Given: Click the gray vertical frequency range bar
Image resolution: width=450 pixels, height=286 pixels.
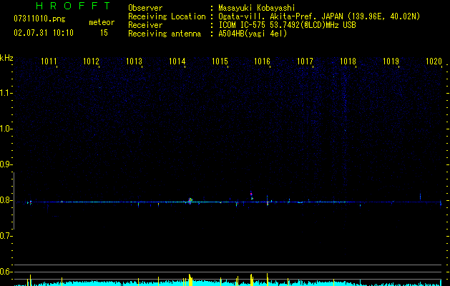Looking at the screenshot, I should pyautogui.click(x=14, y=201).
